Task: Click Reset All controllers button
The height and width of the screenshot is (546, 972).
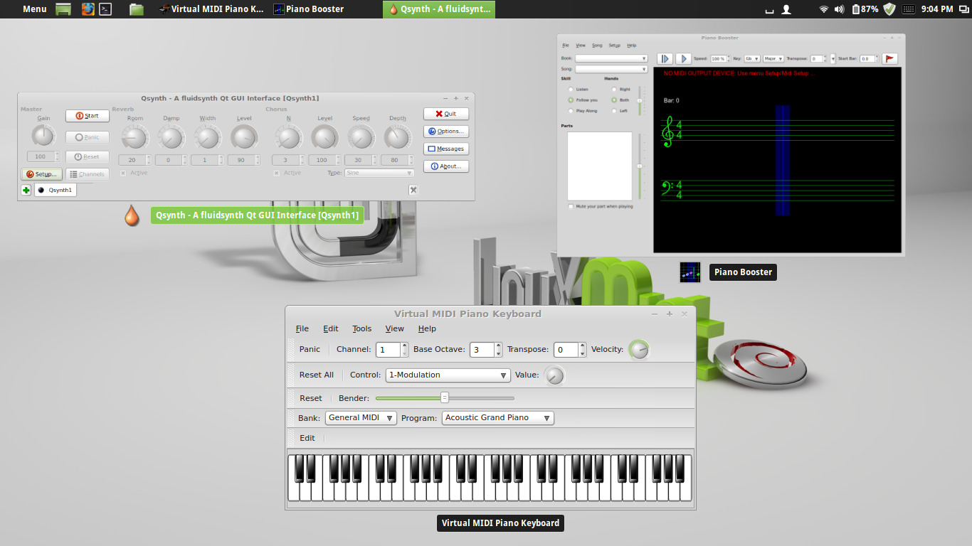Action: (317, 375)
